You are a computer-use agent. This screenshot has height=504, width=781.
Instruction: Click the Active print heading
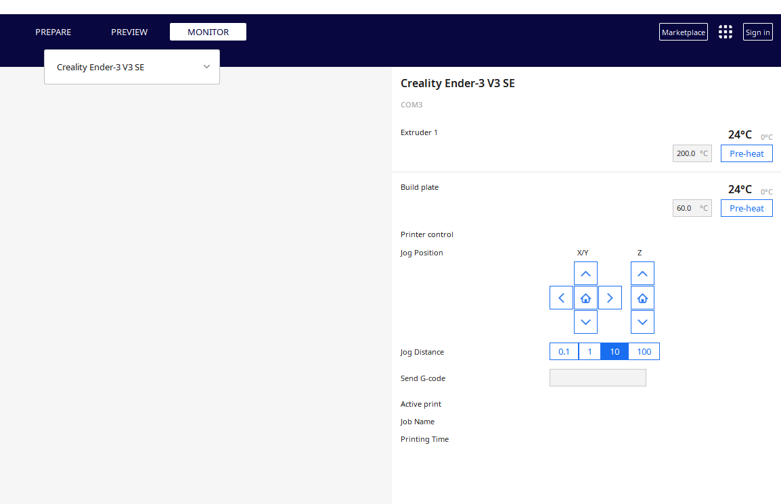(421, 404)
